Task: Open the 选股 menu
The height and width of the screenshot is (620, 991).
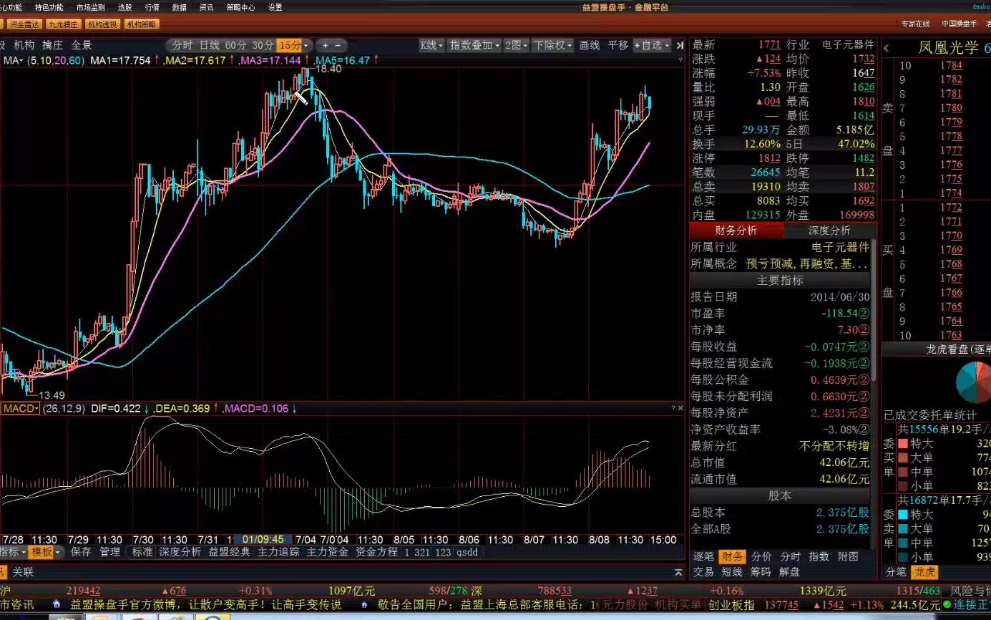Action: (x=125, y=7)
